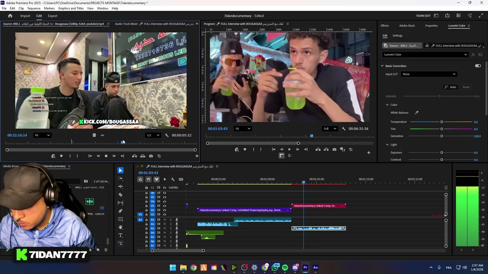Image resolution: width=488 pixels, height=274 pixels.
Task: Collapse the Light subsection
Action: point(387,145)
